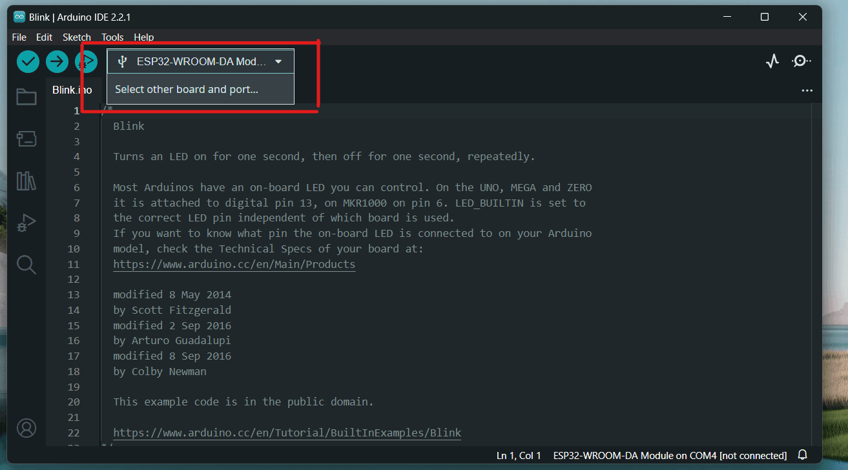Open the Serial Plotter icon
Viewport: 848px width, 470px height.
[772, 61]
